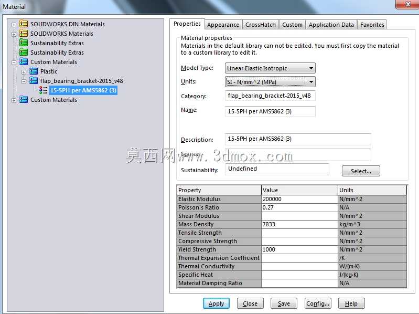Click the Plastic category icon
Screen dimensions: 419x314
click(x=34, y=71)
